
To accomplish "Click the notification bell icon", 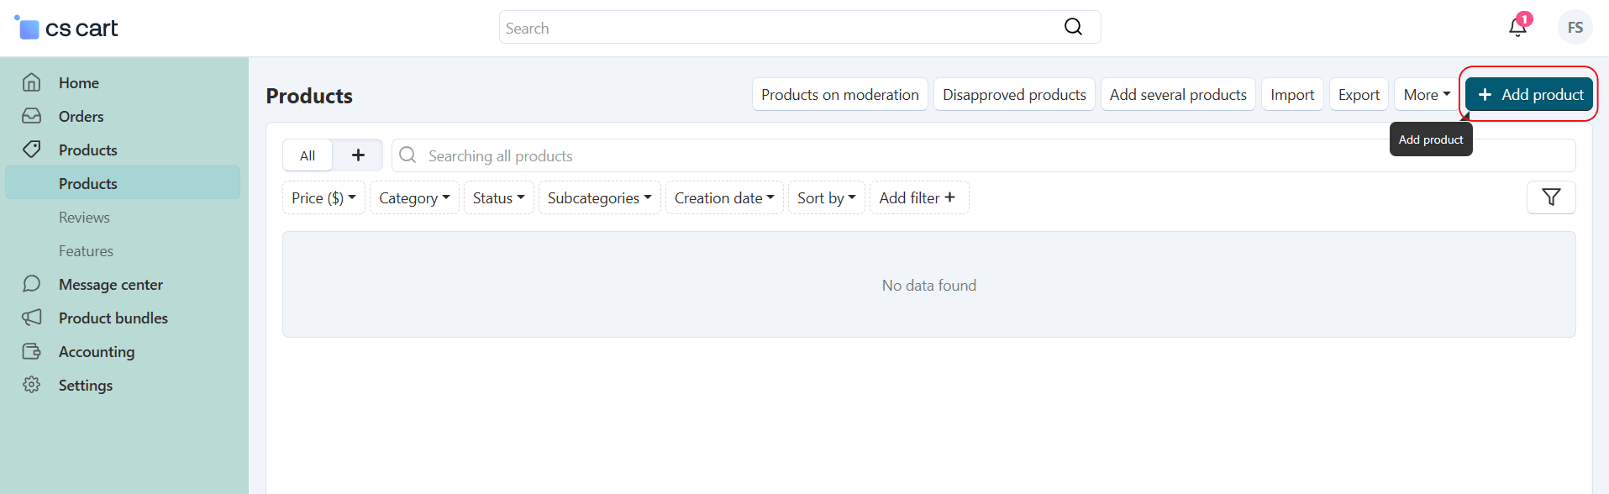I will click(1517, 28).
